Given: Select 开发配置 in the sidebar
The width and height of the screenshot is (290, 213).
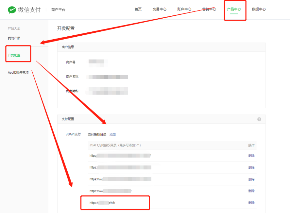Looking at the screenshot, I should pos(14,55).
